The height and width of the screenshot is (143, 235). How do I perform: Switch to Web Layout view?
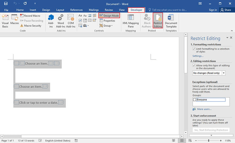point(190,141)
